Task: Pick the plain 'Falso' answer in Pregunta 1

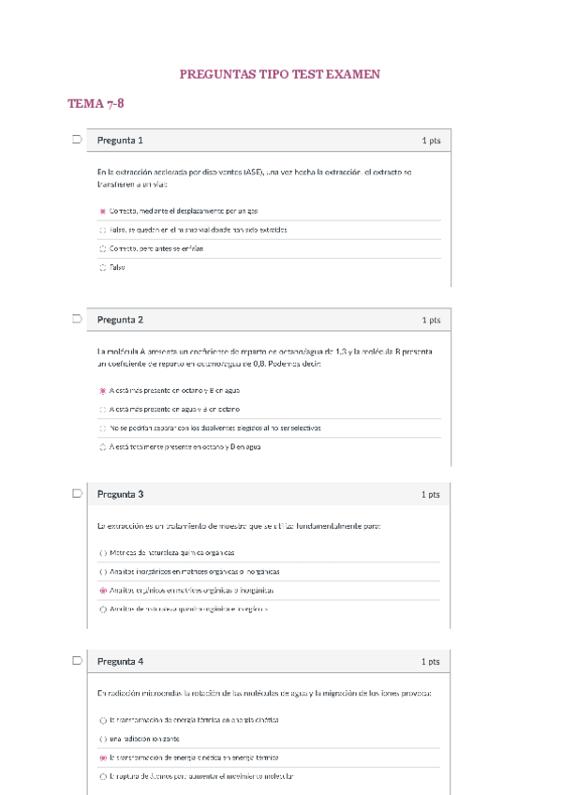Action: [103, 267]
